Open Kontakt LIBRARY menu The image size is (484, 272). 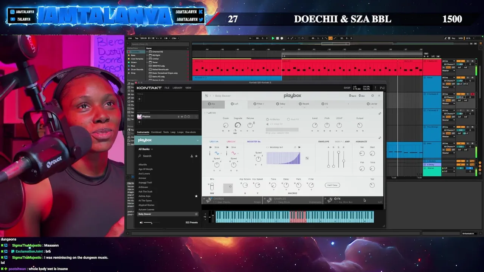coord(177,88)
